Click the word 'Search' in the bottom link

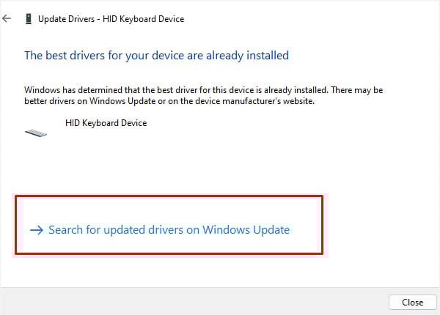coord(66,230)
